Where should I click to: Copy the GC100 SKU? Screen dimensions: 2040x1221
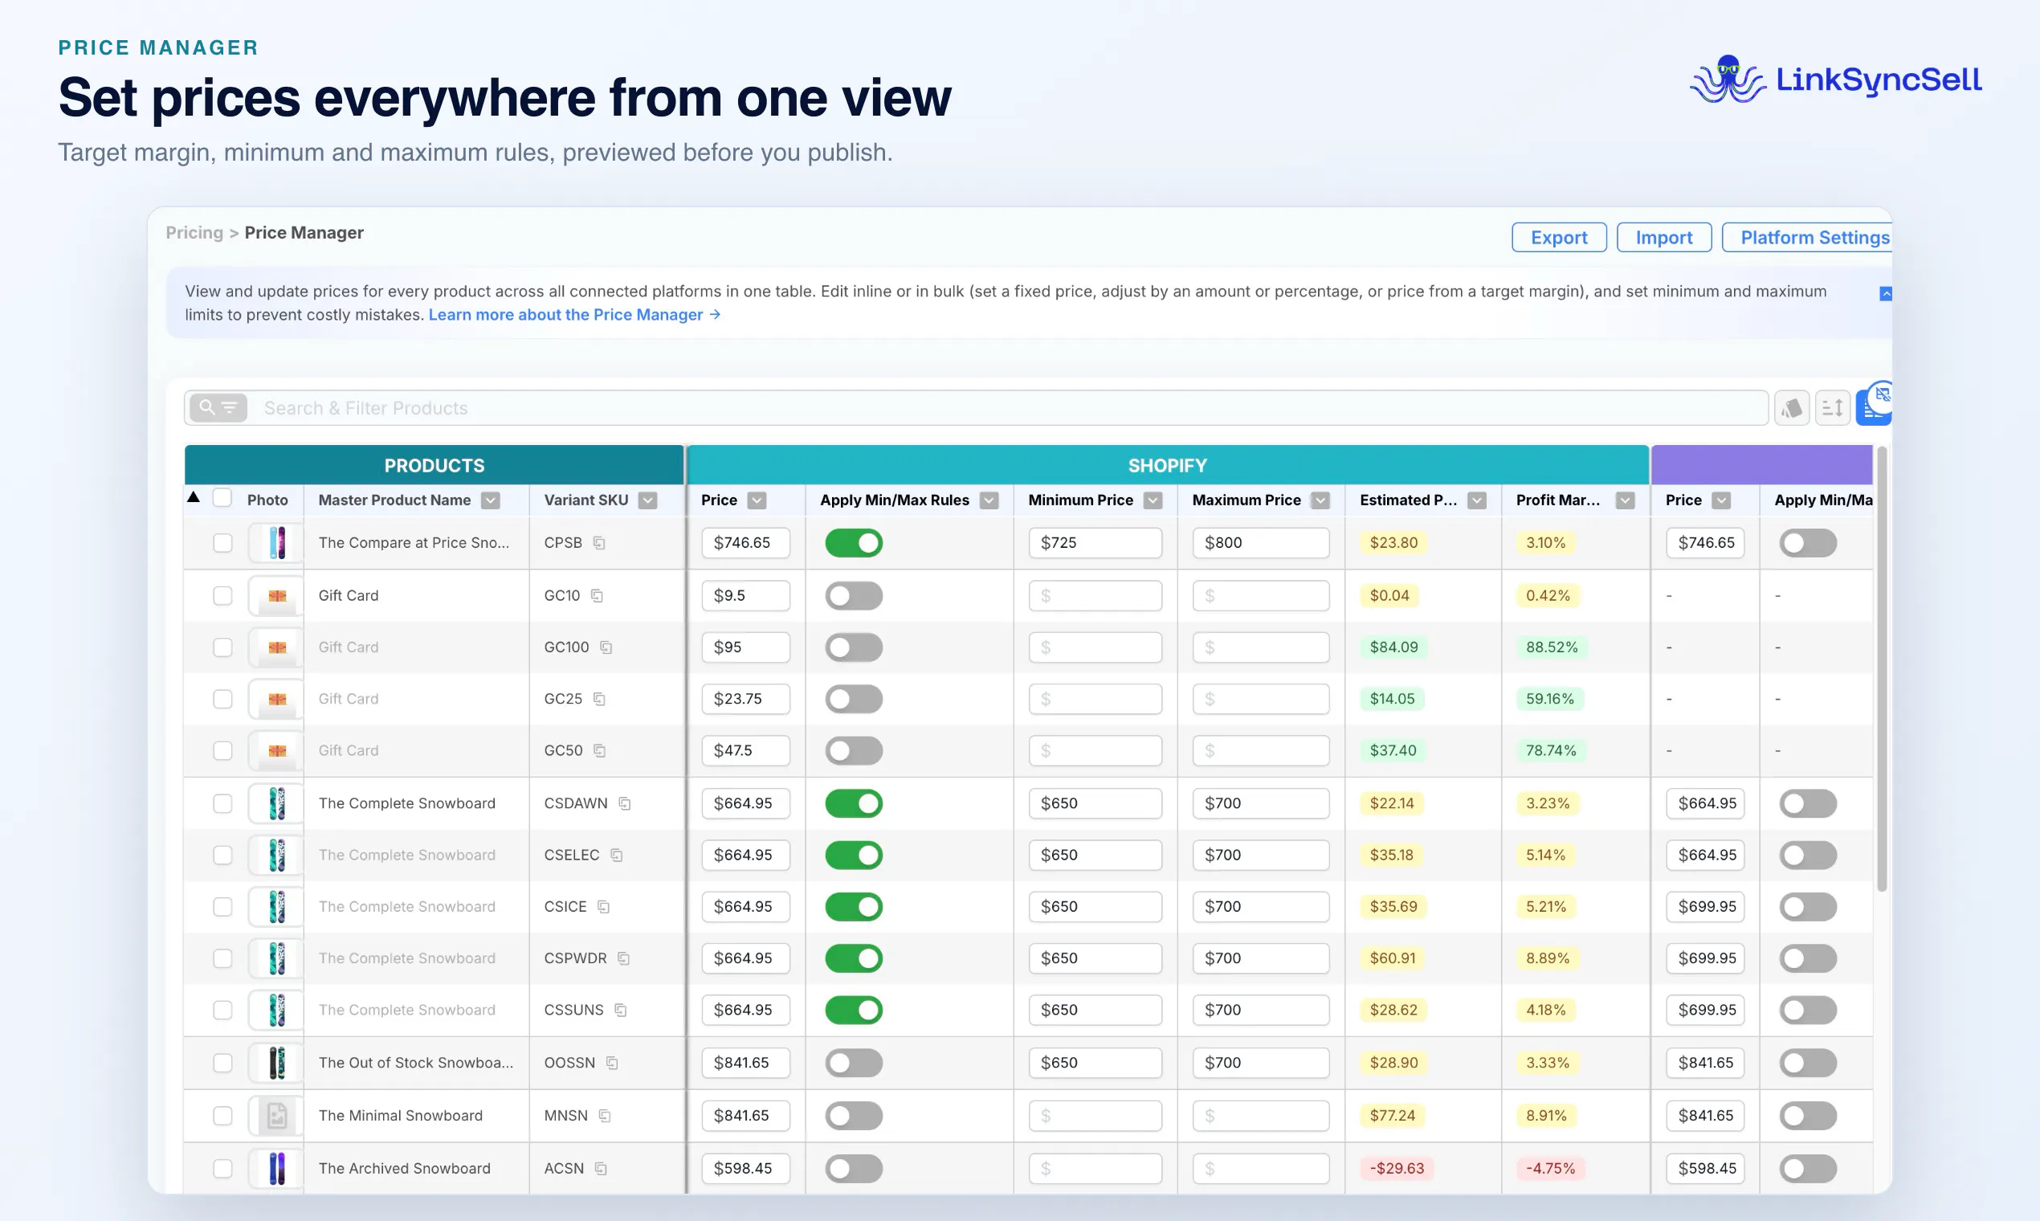click(x=606, y=647)
